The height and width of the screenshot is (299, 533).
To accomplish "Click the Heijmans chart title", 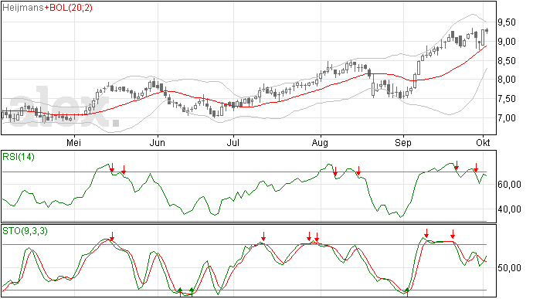I will tap(22, 8).
